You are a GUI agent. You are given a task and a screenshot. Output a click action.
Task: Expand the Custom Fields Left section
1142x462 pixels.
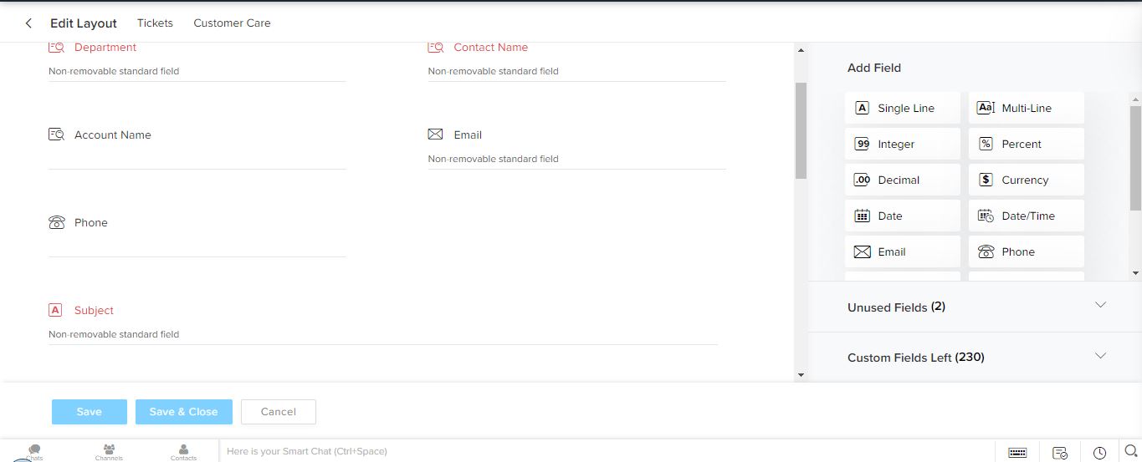point(976,357)
